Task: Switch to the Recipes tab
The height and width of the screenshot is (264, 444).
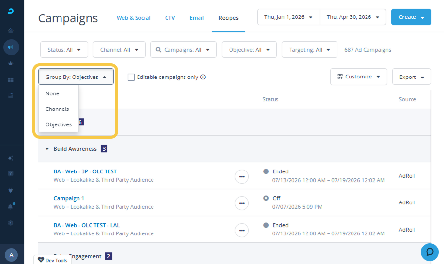Action: pos(229,18)
